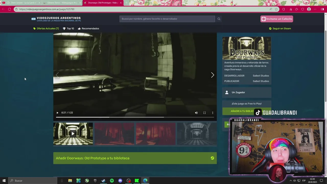327x184 pixels.
Task: Play the trailer video
Action: (57, 113)
